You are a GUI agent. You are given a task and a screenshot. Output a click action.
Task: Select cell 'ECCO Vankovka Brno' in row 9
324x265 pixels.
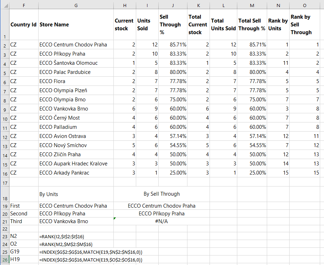pyautogui.click(x=76, y=109)
